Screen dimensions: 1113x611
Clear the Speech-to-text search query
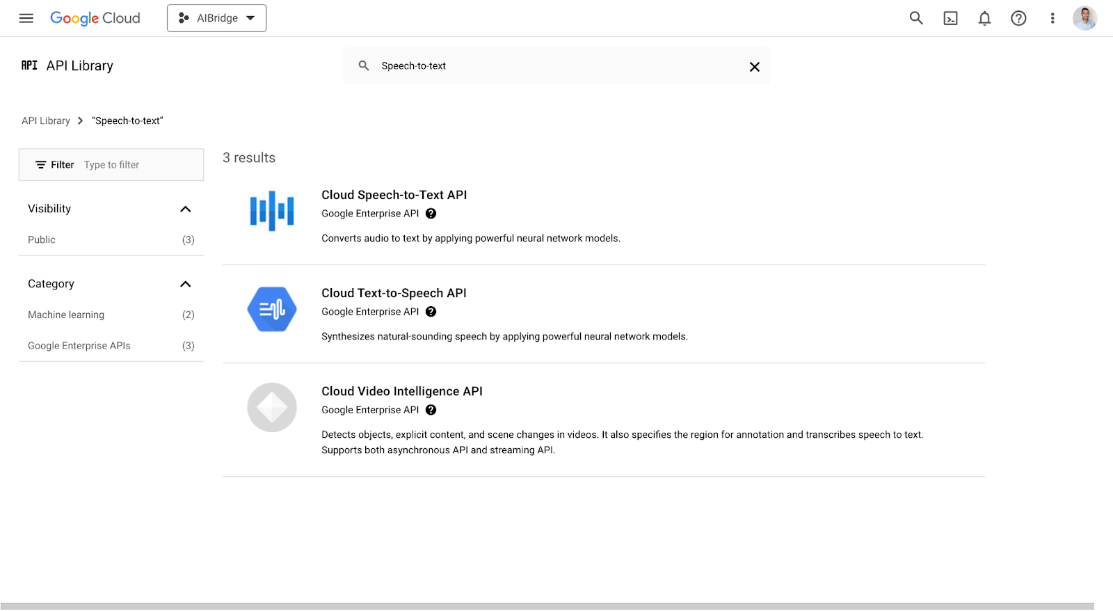tap(755, 67)
